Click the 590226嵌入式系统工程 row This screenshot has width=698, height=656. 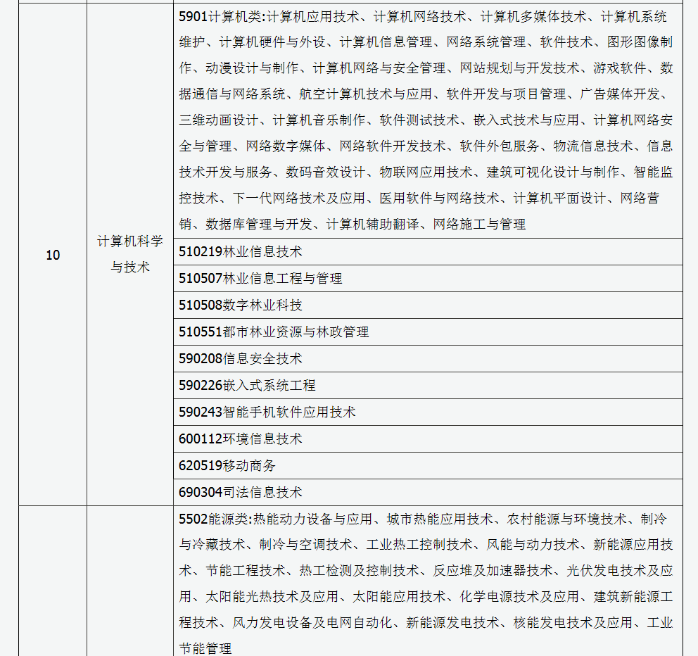coord(247,386)
